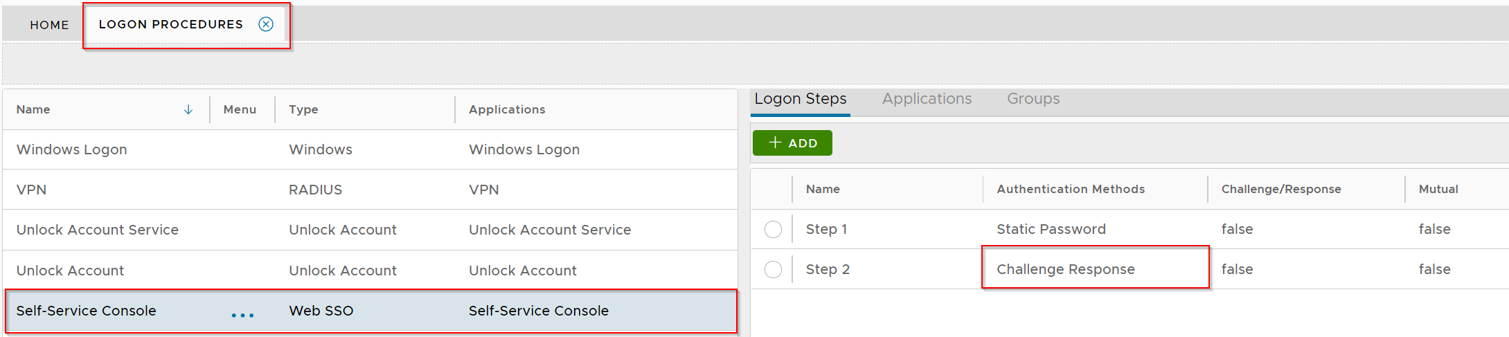The image size is (1509, 337).
Task: Click the Authentication Methods column header
Action: point(1070,189)
